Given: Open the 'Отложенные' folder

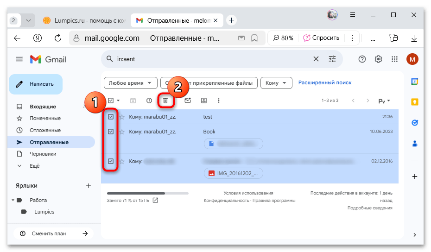Looking at the screenshot, I should click(45, 130).
